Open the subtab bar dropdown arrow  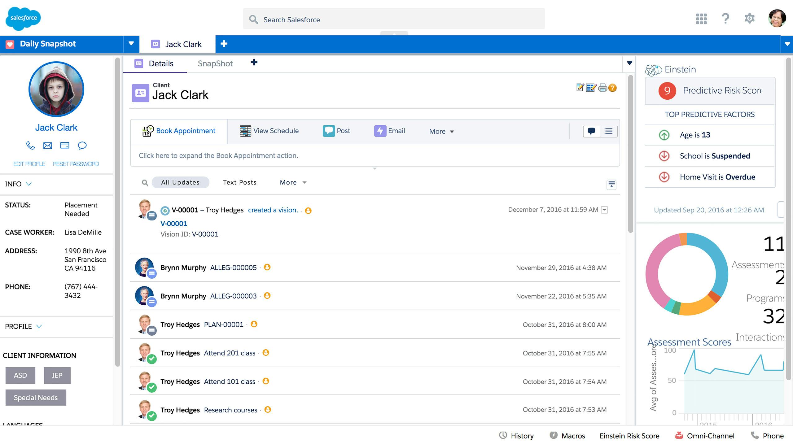click(x=629, y=63)
